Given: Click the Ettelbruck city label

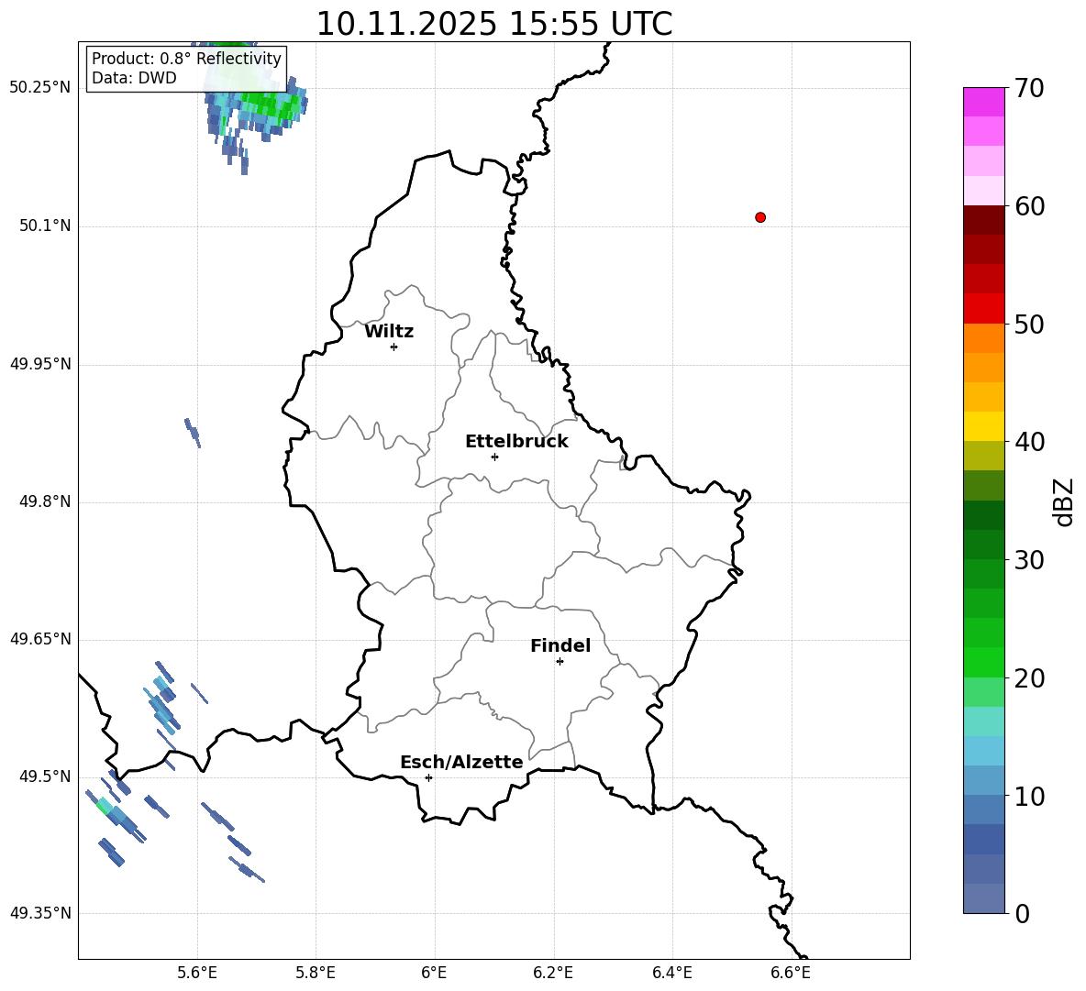Looking at the screenshot, I should pyautogui.click(x=516, y=442).
